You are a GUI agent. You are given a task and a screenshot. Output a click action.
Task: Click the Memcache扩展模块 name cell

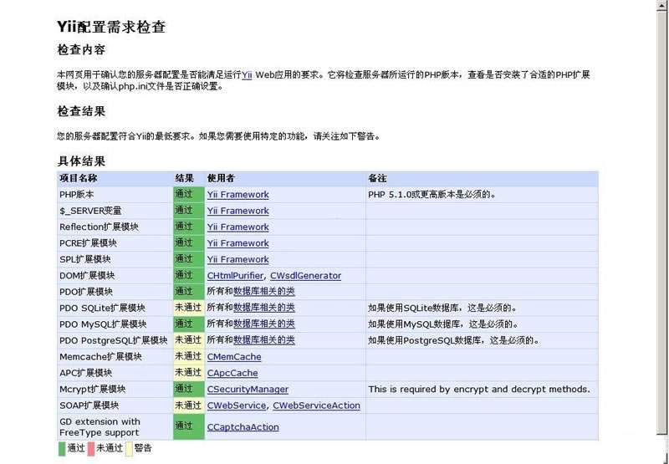115,356
